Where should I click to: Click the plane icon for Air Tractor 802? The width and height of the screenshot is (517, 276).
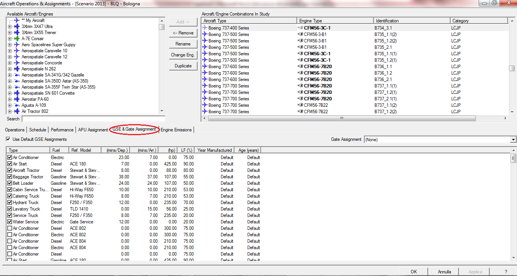(16, 111)
